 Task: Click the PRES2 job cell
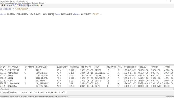point(98,70)
